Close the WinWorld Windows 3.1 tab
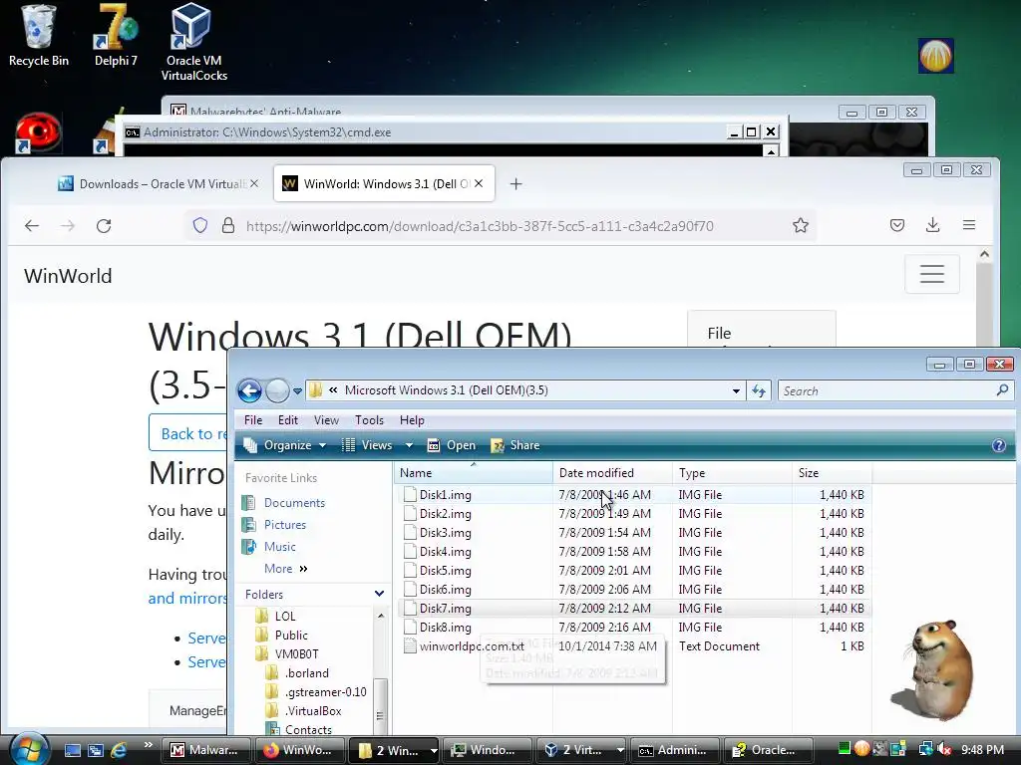 pyautogui.click(x=479, y=184)
